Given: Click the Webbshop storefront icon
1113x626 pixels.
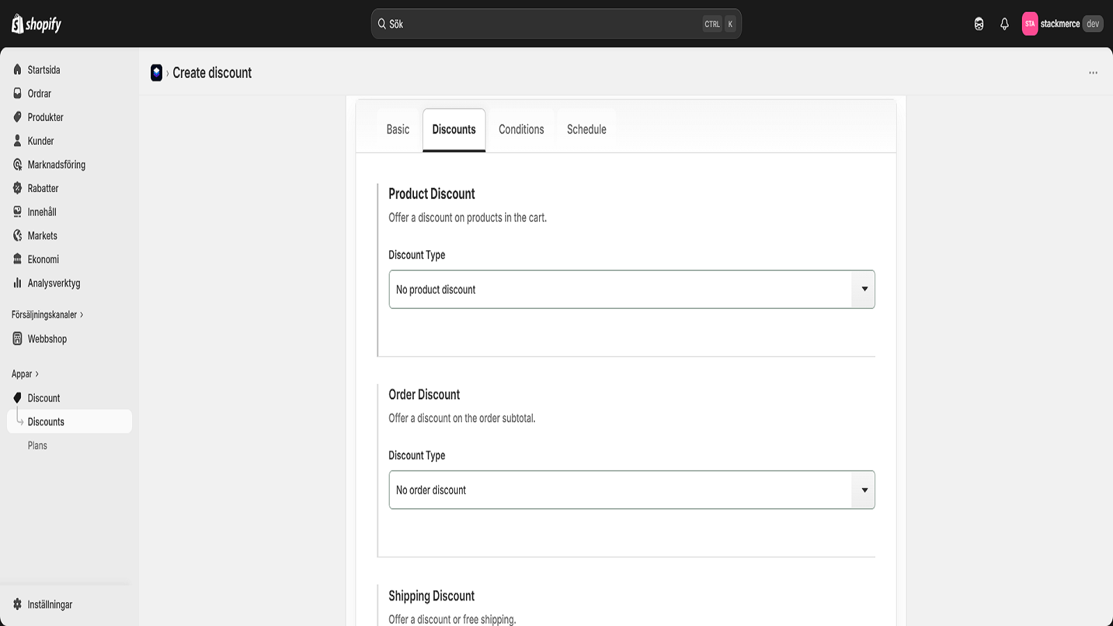Looking at the screenshot, I should [17, 339].
